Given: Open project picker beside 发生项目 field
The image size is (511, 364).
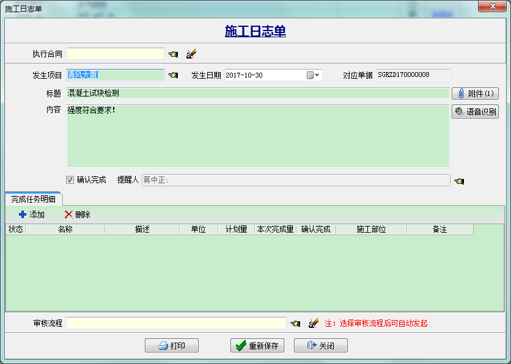Looking at the screenshot, I should coord(173,75).
